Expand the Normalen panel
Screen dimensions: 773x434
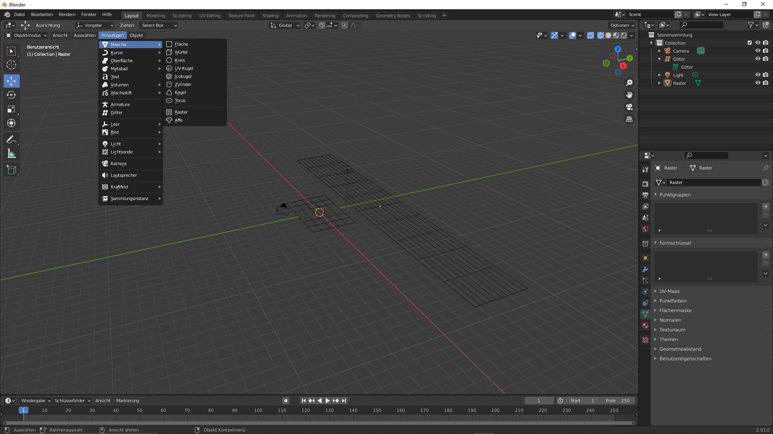point(670,320)
